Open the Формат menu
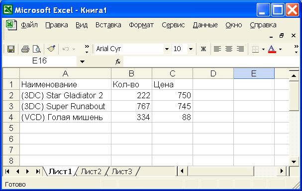This screenshot has width=302, height=191. tap(141, 25)
